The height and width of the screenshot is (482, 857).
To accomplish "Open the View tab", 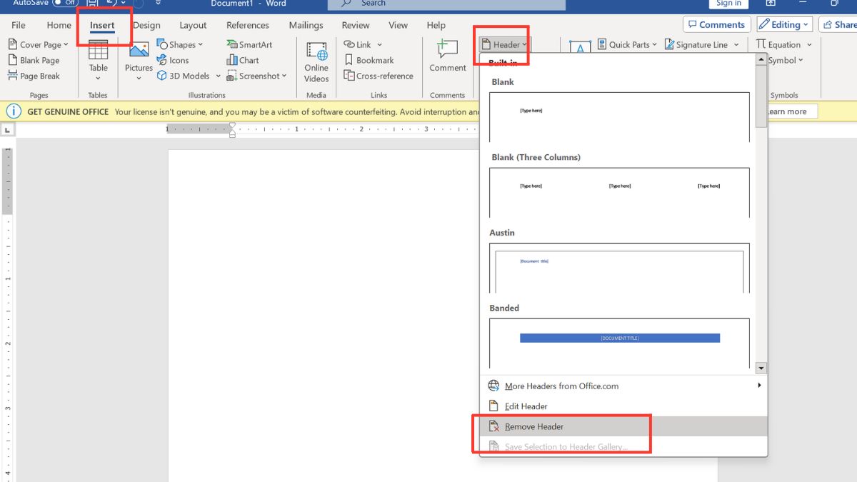I will (398, 25).
